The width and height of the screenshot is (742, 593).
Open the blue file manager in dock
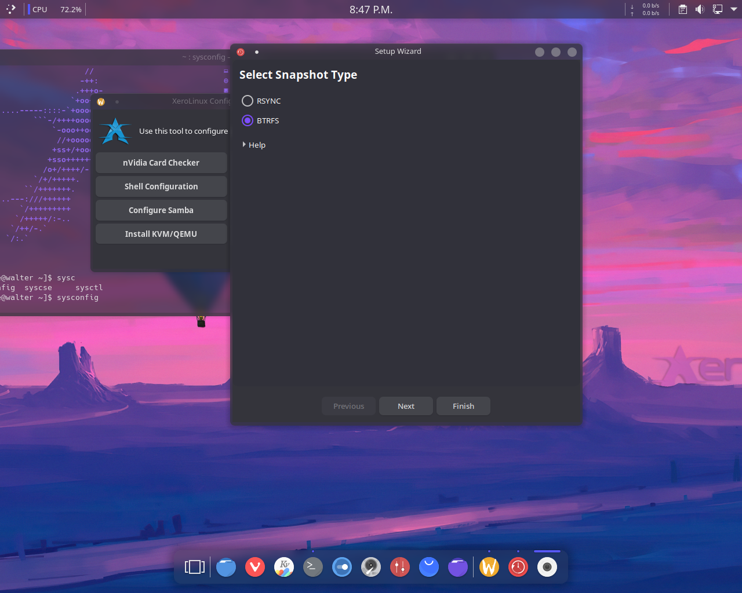tap(226, 567)
